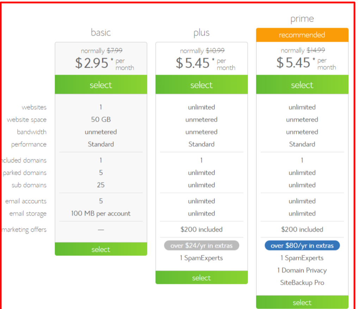Click the 'basic' plan heading

click(101, 32)
